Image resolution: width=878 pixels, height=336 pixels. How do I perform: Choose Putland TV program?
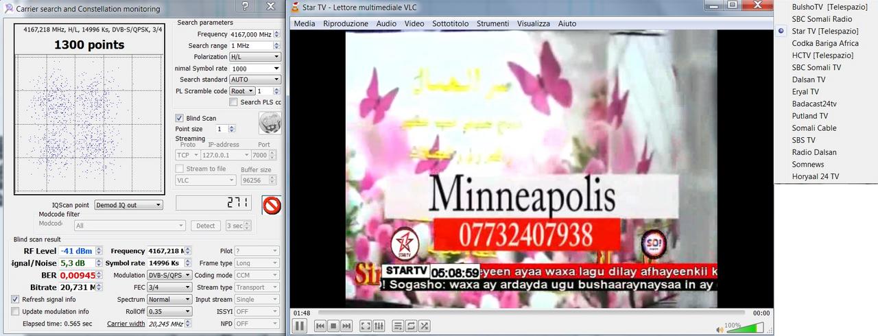pyautogui.click(x=824, y=116)
